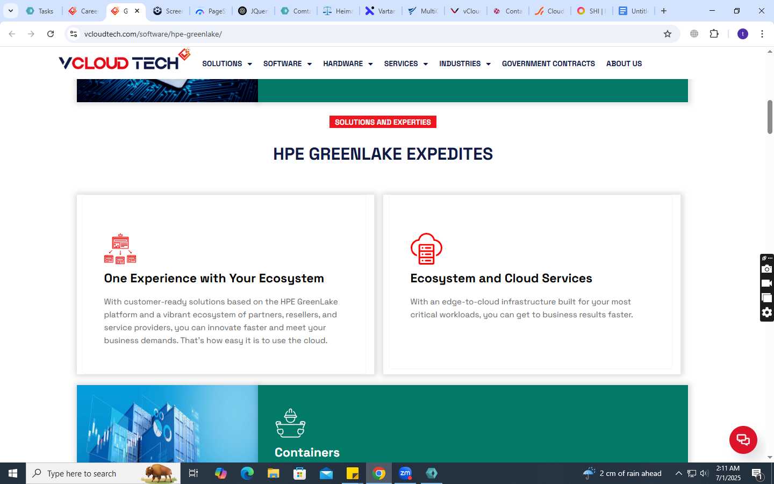Go back to the previous page
774x484 pixels.
pos(12,34)
